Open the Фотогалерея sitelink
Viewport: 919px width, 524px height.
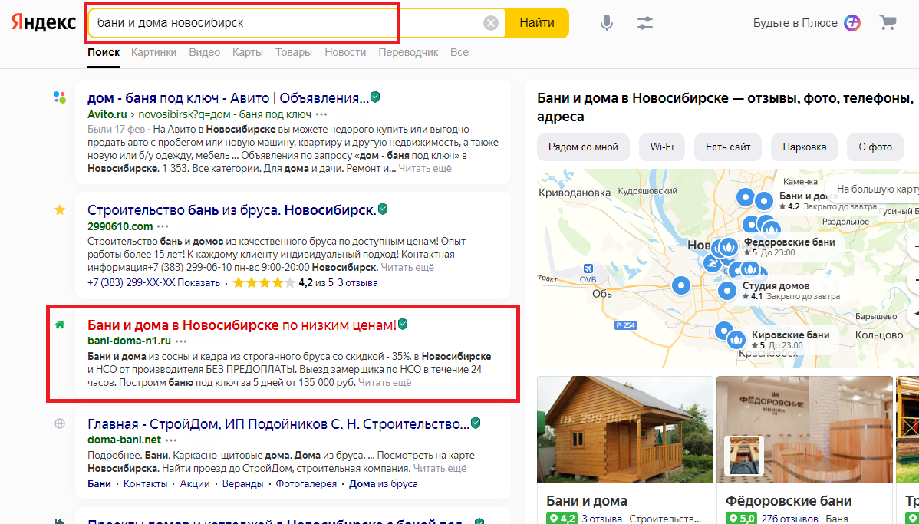[x=306, y=483]
